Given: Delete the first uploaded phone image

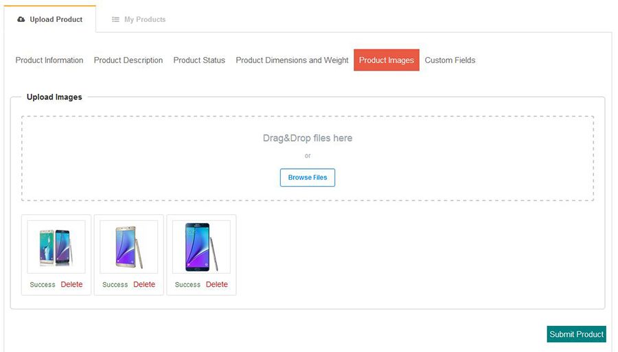Looking at the screenshot, I should pos(71,285).
